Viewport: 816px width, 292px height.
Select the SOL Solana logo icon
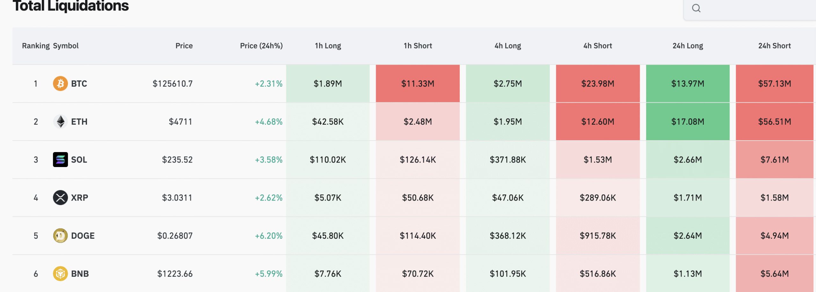61,159
